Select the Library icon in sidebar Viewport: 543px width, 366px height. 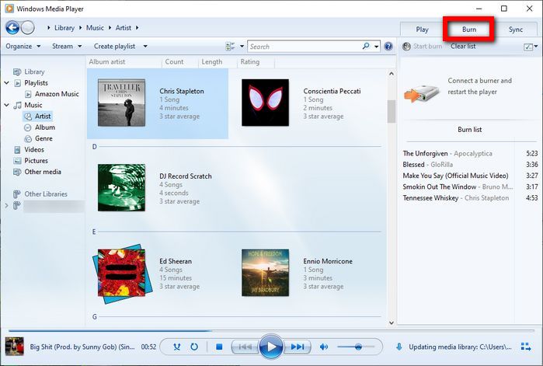click(x=17, y=71)
